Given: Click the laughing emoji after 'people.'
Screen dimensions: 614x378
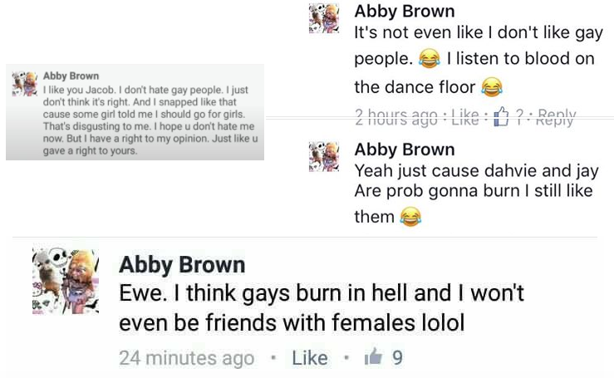Looking at the screenshot, I should [x=430, y=59].
